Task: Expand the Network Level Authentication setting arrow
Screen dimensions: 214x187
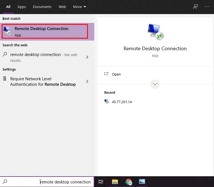Action: tap(87, 81)
